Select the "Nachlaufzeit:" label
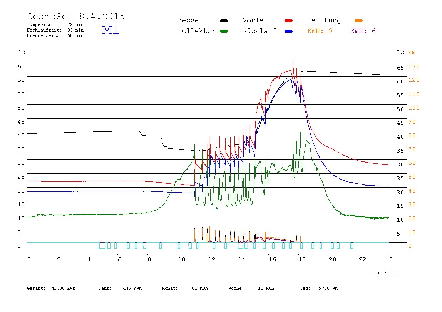This screenshot has width=442, height=312. click(44, 30)
